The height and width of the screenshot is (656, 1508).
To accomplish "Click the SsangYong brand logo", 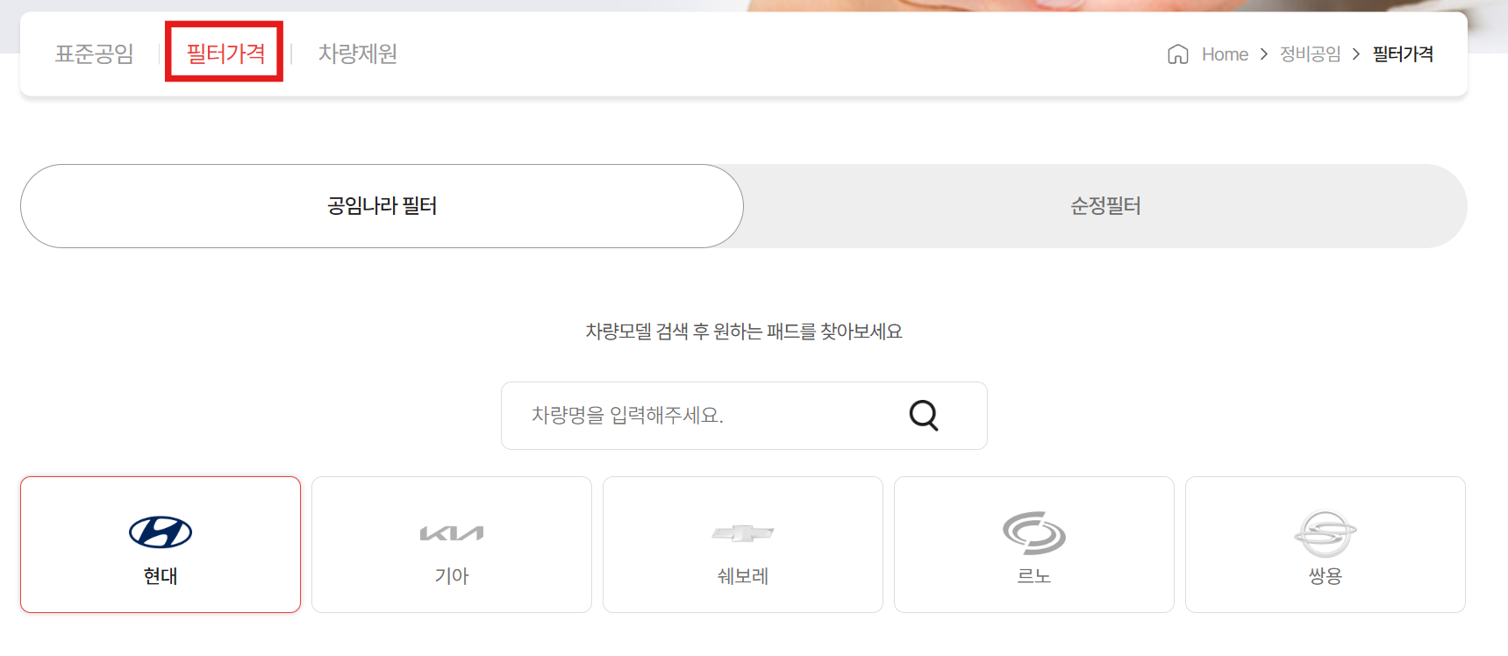I will click(1325, 531).
